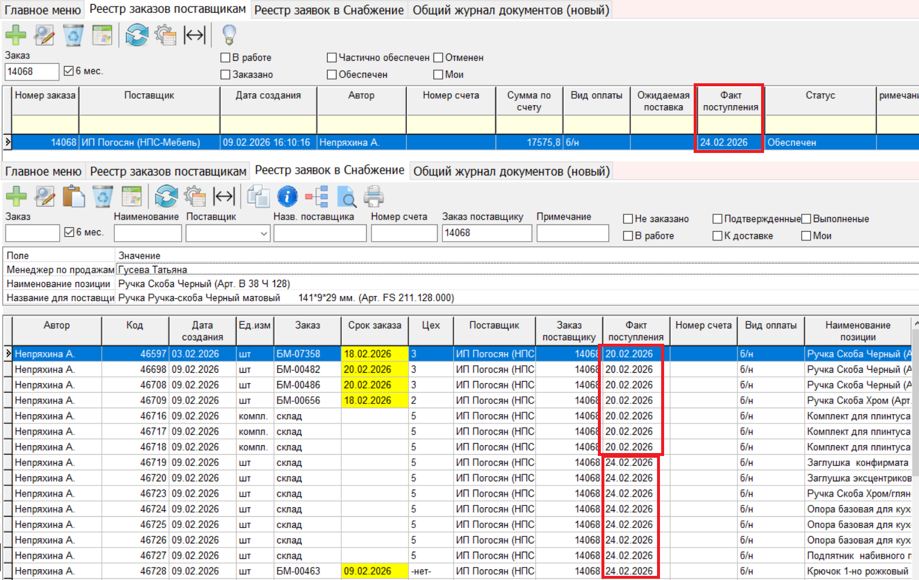Image resolution: width=919 pixels, height=580 pixels.
Task: Click the Статус column header
Action: pyautogui.click(x=820, y=100)
